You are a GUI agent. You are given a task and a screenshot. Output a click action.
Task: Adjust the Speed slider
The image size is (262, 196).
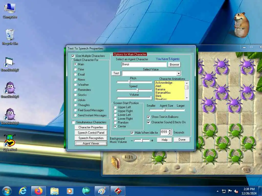pos(137,90)
